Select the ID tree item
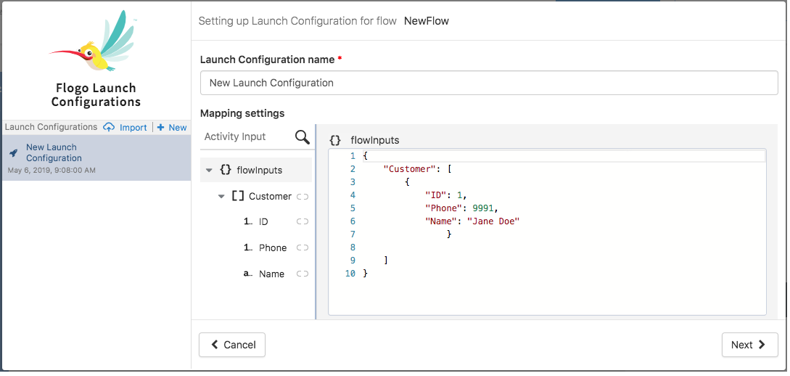Image resolution: width=790 pixels, height=376 pixels. click(263, 222)
